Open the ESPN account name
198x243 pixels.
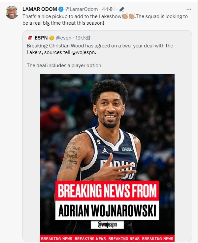tap(41, 38)
